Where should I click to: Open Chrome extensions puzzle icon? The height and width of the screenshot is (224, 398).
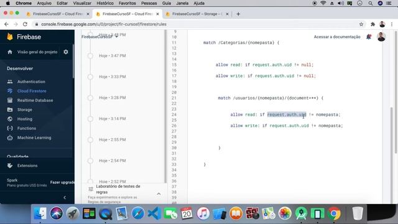click(373, 24)
